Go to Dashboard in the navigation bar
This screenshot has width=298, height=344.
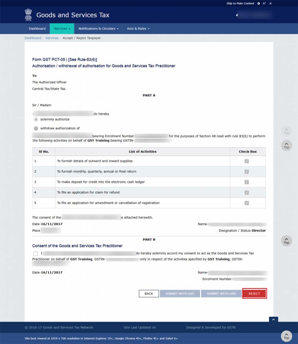pos(37,29)
